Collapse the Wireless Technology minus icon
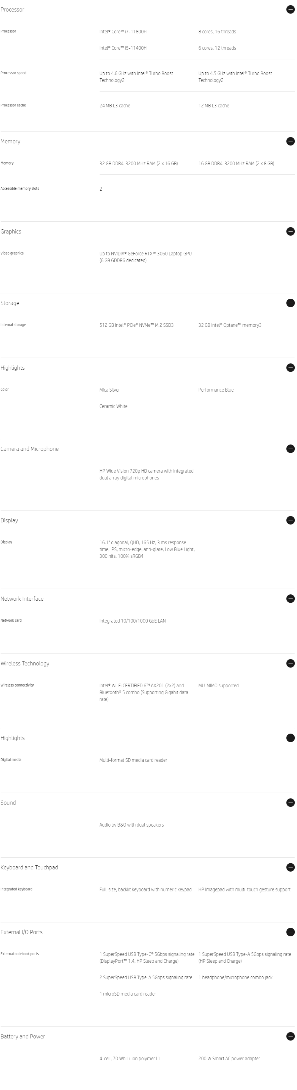 coord(290,663)
